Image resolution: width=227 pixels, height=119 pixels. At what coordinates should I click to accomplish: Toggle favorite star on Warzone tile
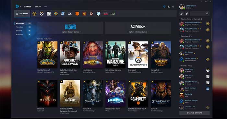tap(107, 43)
